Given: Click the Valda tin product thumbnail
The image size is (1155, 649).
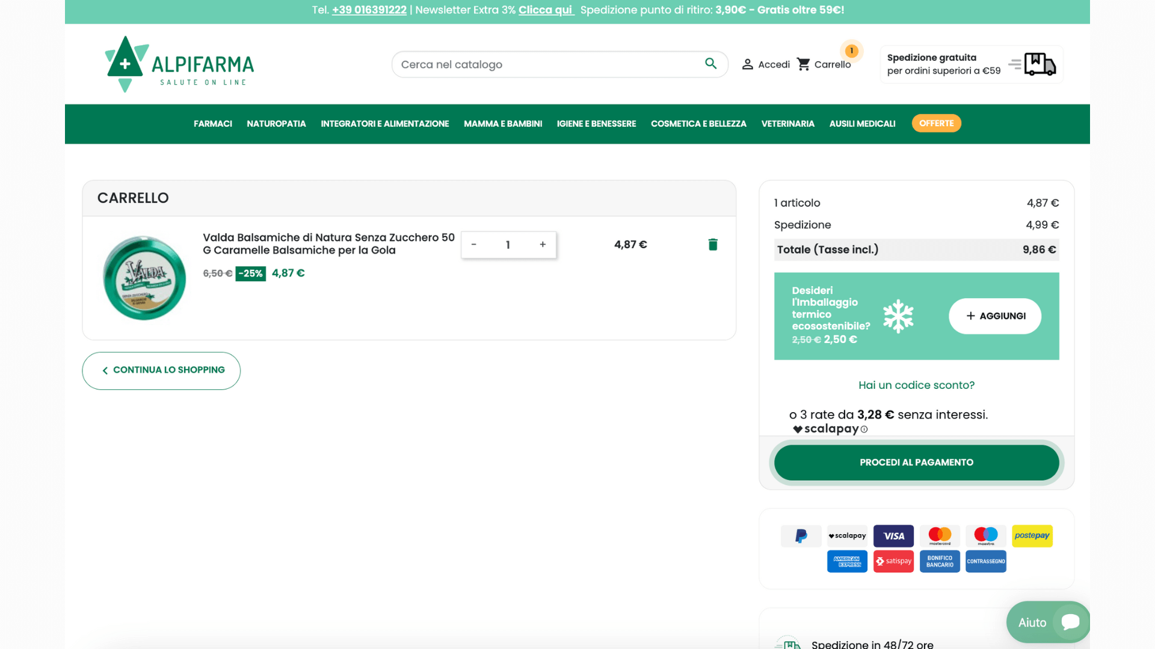Looking at the screenshot, I should 144,278.
